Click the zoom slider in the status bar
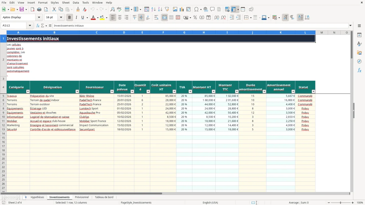 pyautogui.click(x=341, y=203)
